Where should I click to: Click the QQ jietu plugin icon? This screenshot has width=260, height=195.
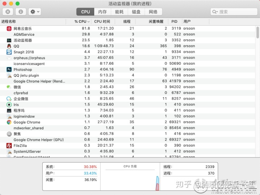pos(9,75)
